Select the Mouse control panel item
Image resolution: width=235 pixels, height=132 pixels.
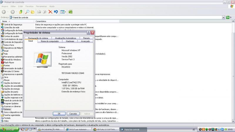pyautogui.click(x=5, y=80)
